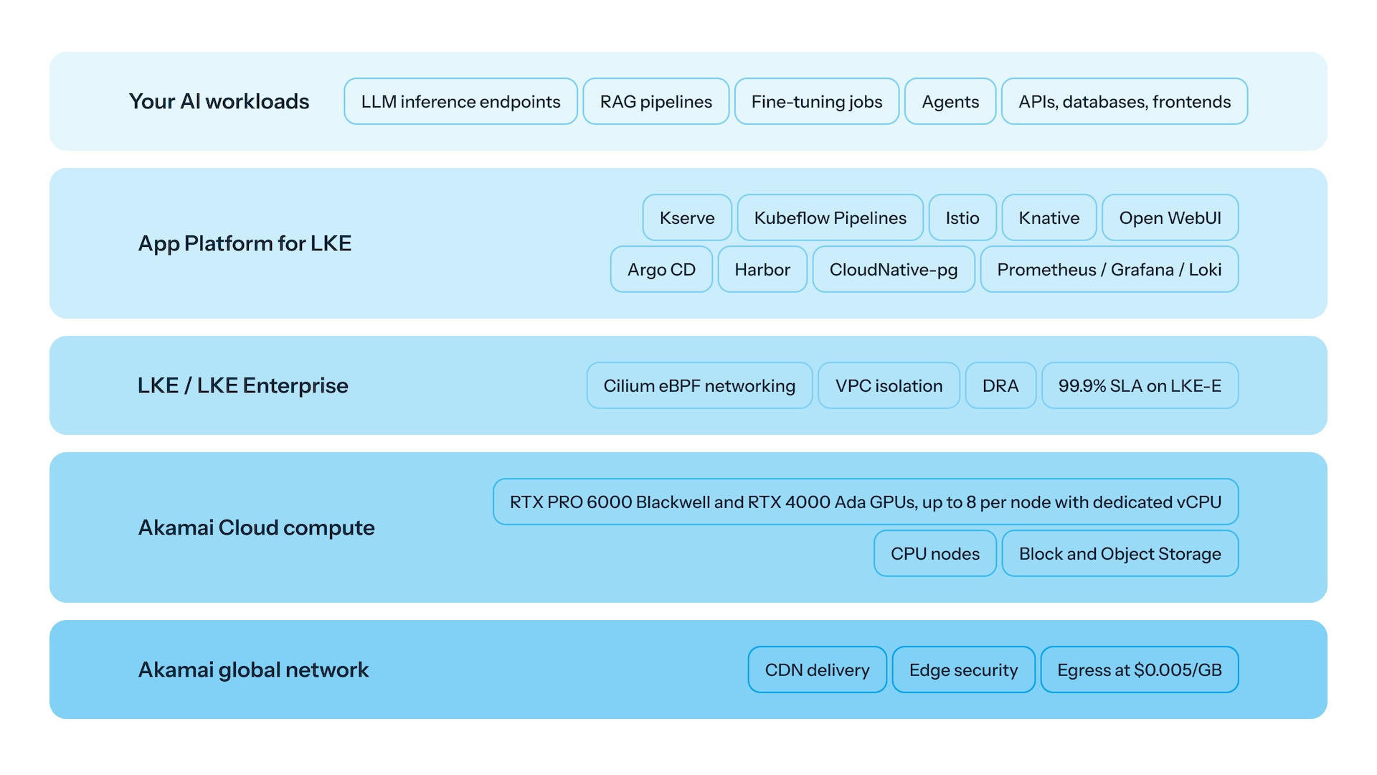Select the CDN delivery pill
Screen dimensions: 1377x775
click(818, 670)
